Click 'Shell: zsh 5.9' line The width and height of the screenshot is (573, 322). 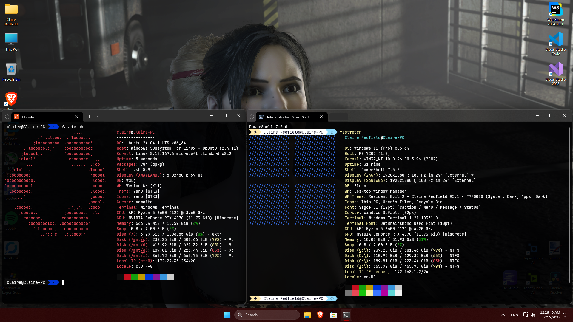133,170
